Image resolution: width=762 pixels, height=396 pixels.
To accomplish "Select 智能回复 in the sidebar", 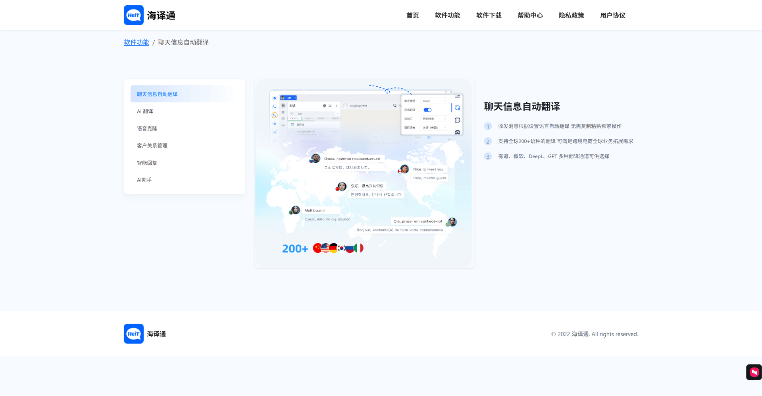I will coord(185,163).
